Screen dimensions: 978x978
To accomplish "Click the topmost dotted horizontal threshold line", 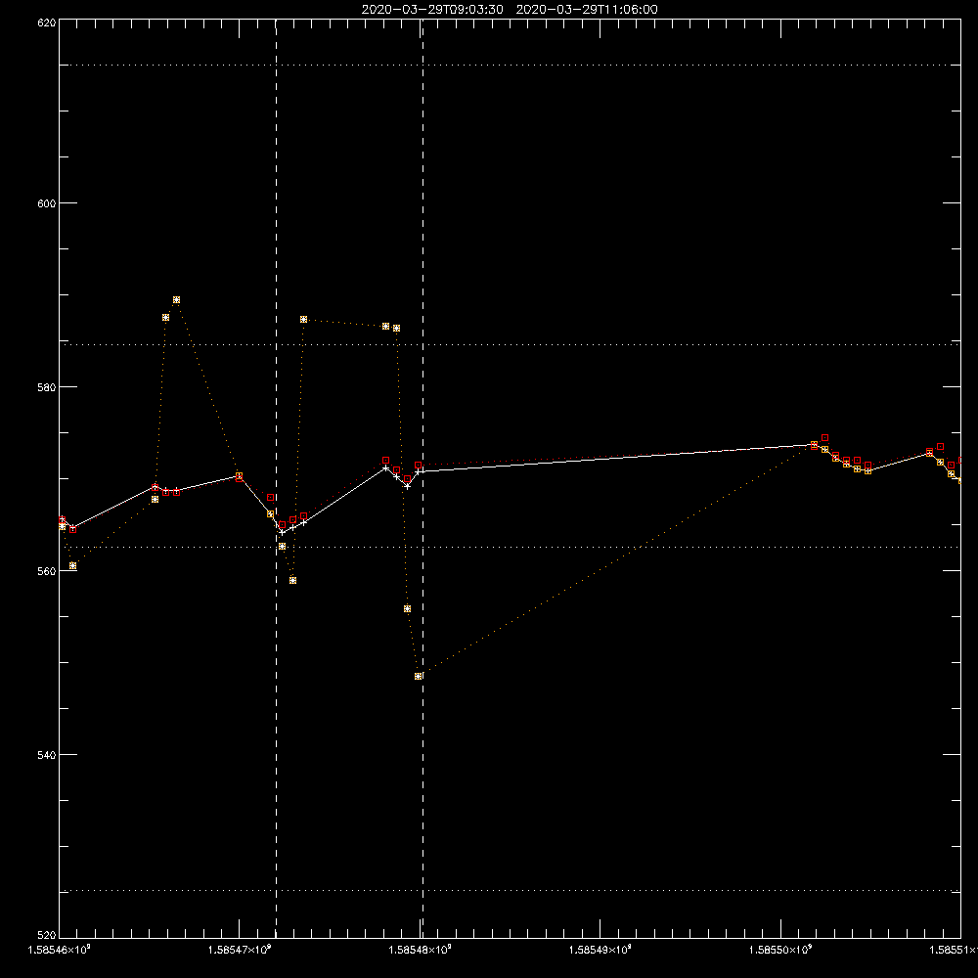I will pos(511,65).
